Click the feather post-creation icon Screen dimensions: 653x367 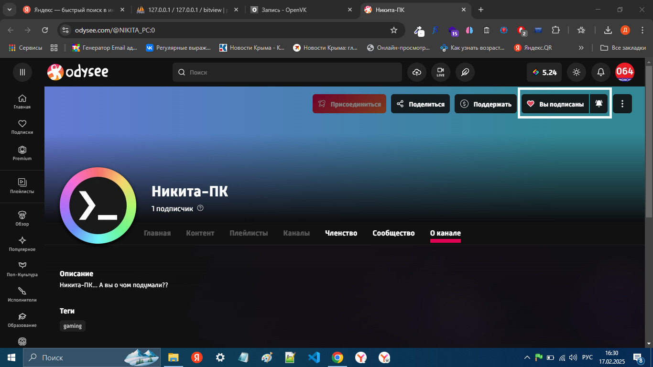click(464, 73)
